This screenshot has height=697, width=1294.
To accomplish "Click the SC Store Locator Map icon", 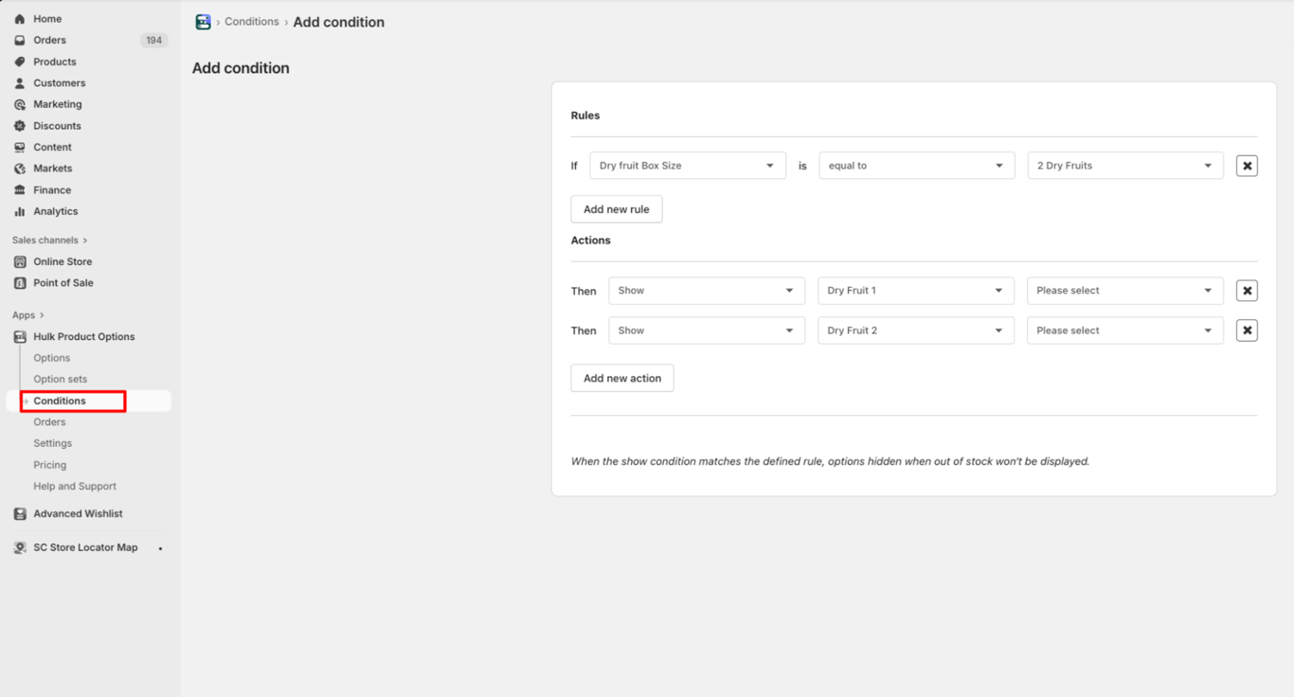I will 20,547.
